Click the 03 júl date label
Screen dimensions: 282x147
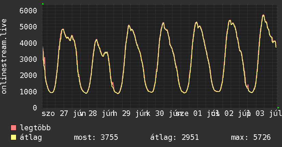tap(269, 113)
